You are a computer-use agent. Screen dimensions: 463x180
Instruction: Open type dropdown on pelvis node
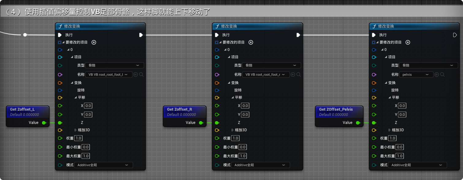429,65
